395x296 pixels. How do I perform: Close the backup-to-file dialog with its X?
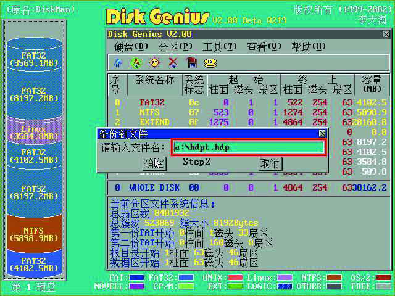pos(322,133)
